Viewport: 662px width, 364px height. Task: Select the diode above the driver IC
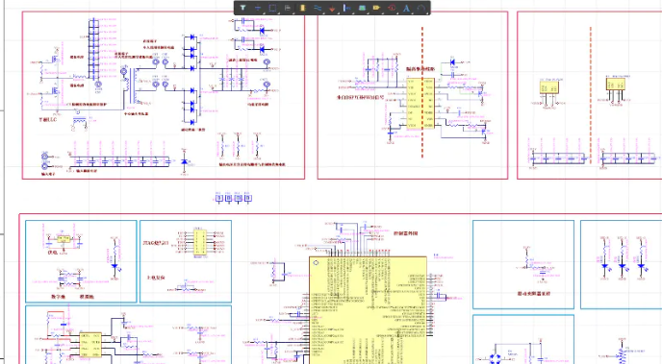coord(452,61)
